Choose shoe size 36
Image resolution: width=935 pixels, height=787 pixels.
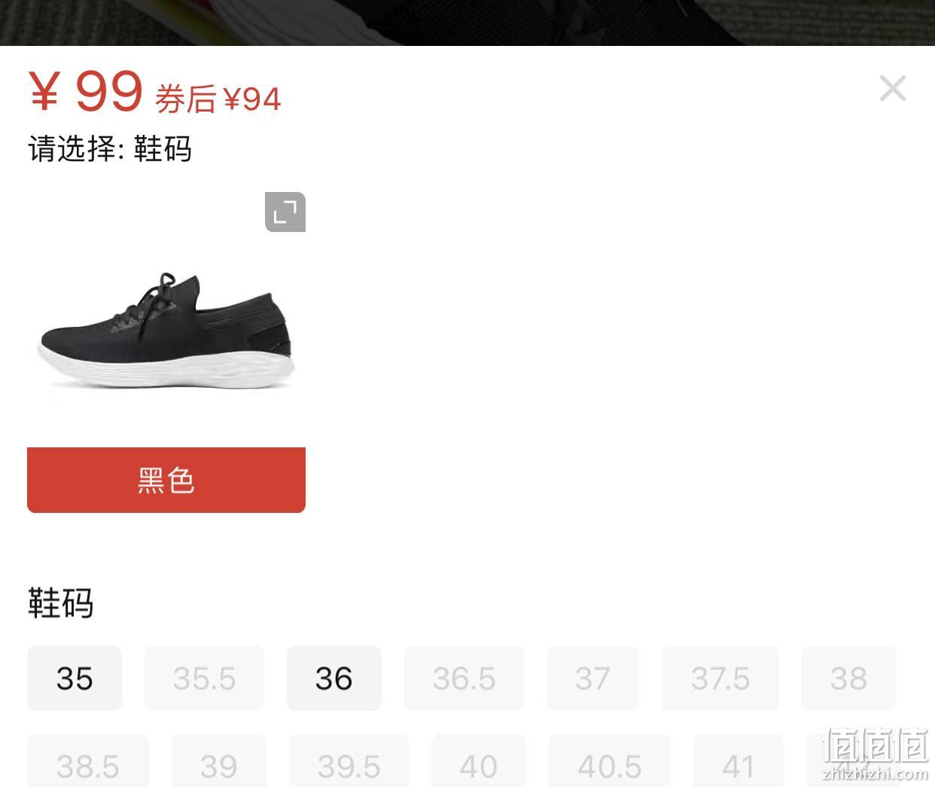334,678
